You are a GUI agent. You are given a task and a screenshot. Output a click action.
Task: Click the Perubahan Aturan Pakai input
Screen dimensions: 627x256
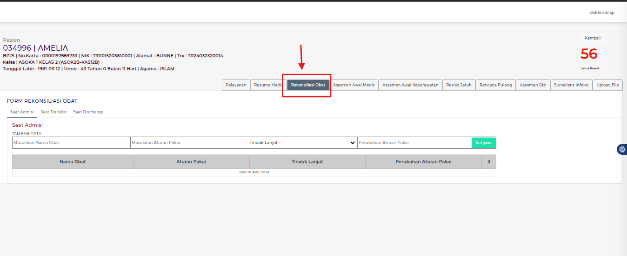point(414,143)
